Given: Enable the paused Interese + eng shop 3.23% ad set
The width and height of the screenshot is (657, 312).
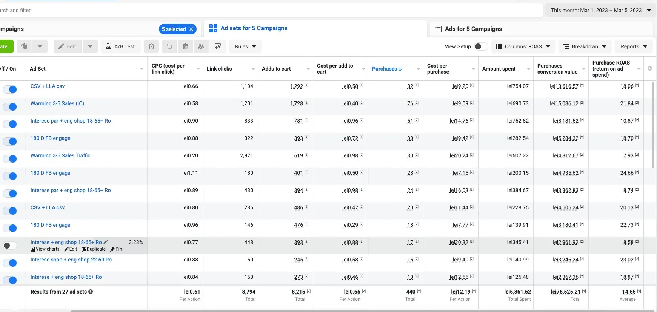Looking at the screenshot, I should tap(10, 246).
